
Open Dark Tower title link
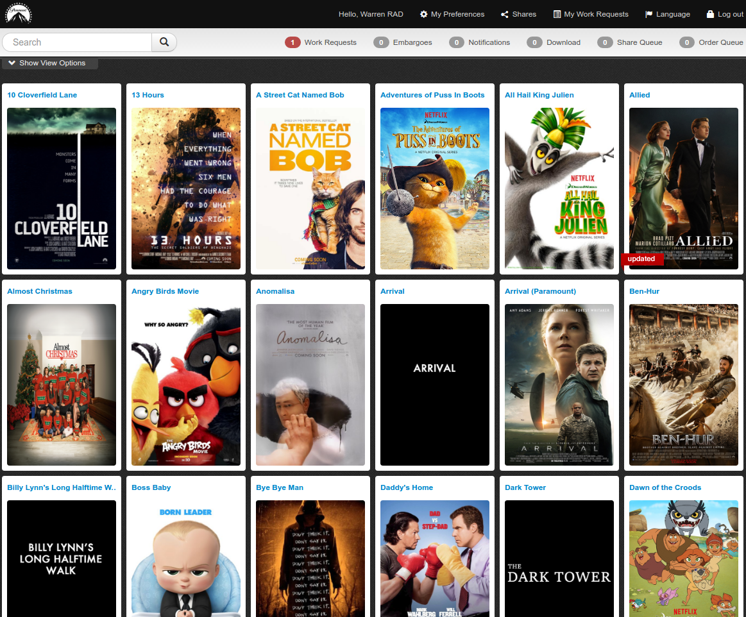[525, 487]
